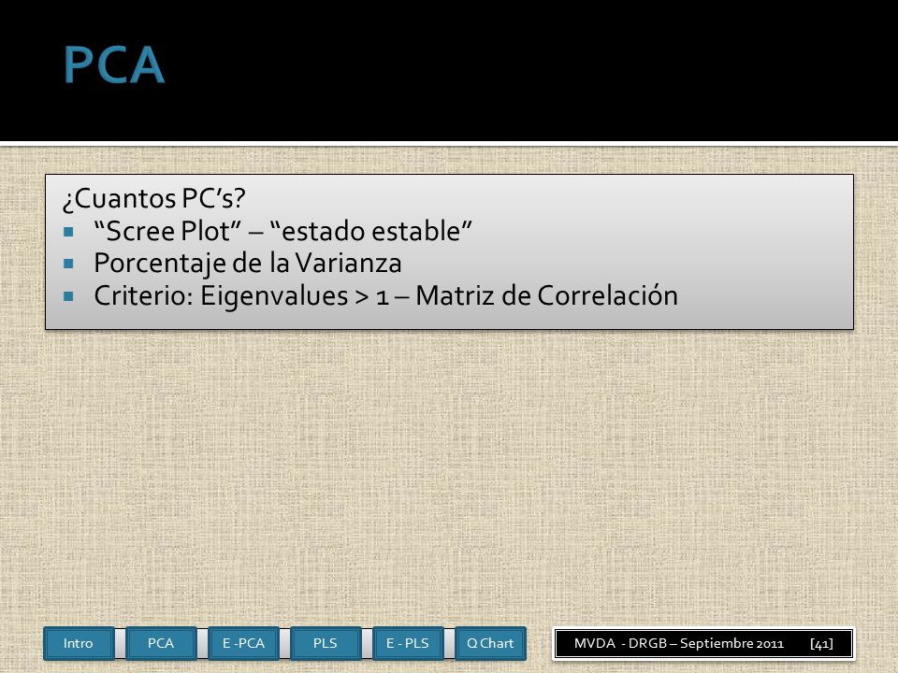
Task: Open the E -PCA navigation button
Action: [243, 643]
